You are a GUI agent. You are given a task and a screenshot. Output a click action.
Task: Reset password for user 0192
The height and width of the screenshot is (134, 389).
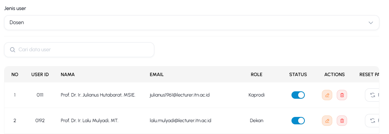(372, 121)
